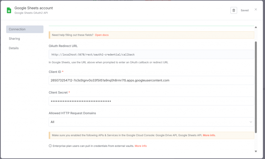Click the Client Secret label
The height and width of the screenshot is (159, 265).
click(58, 92)
